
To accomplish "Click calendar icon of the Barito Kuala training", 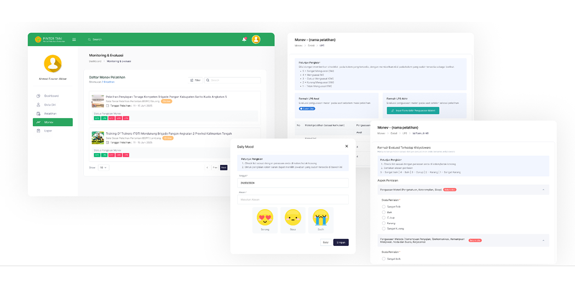I will pyautogui.click(x=107, y=105).
